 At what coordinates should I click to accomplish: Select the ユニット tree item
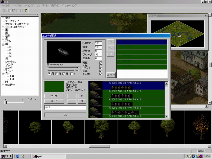(9, 68)
